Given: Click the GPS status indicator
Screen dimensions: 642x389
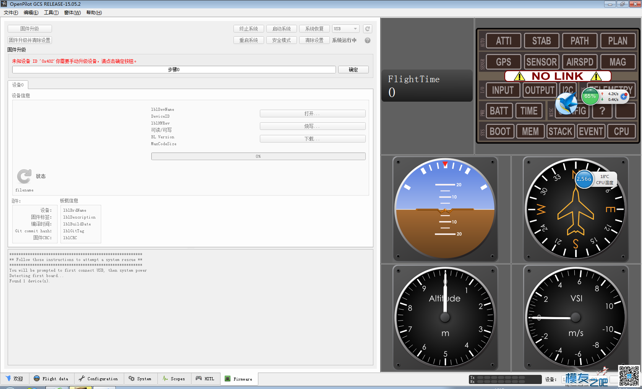Looking at the screenshot, I should [504, 62].
